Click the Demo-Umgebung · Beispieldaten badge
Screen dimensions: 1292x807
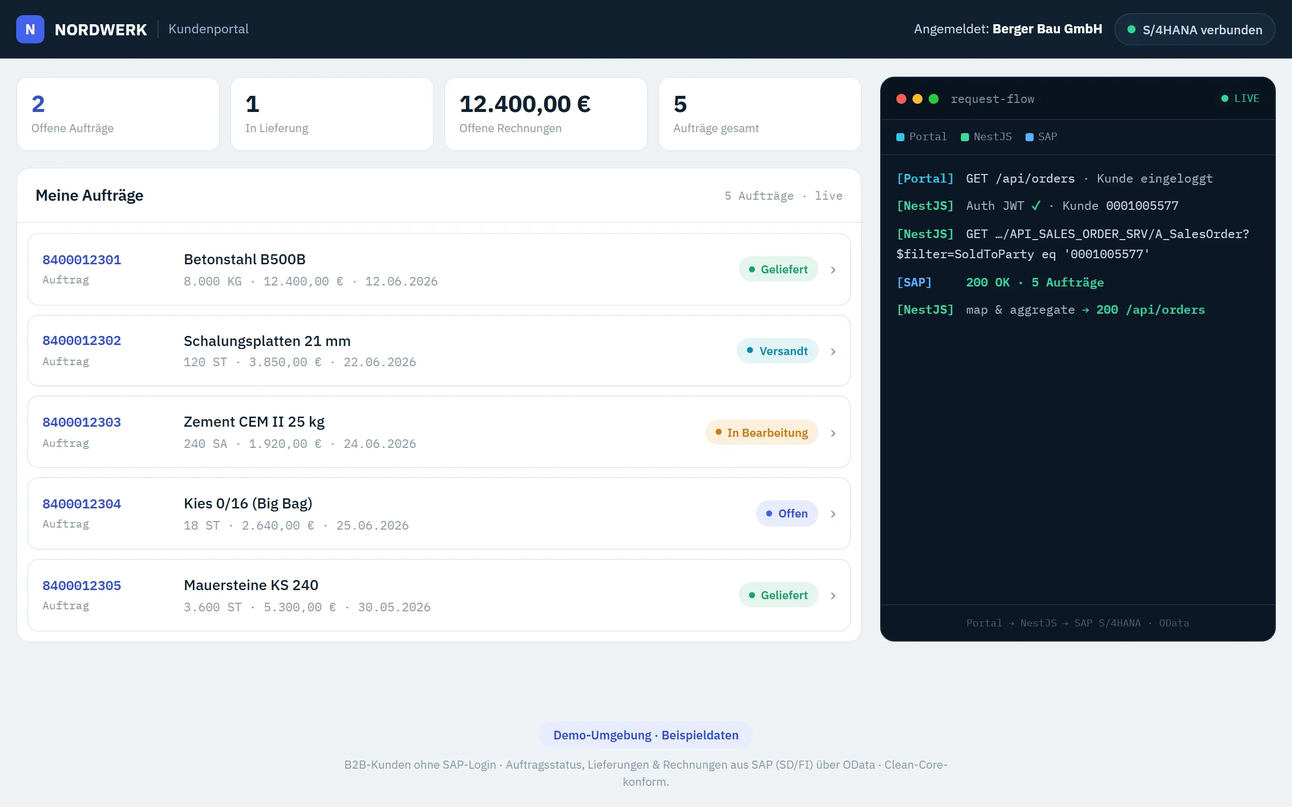[x=646, y=735]
